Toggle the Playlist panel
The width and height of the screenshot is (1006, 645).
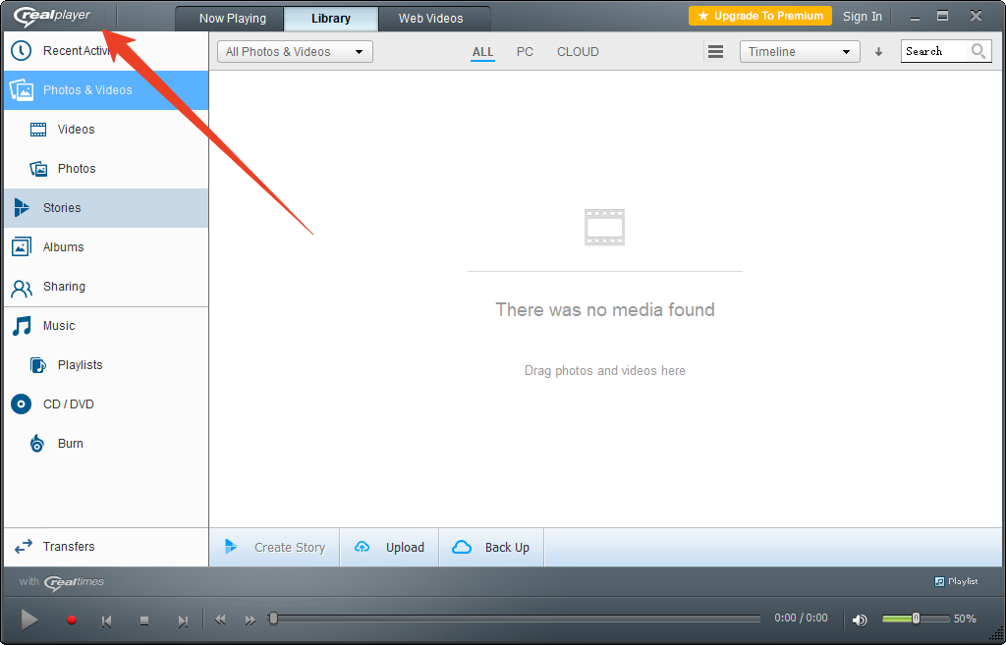pos(956,581)
